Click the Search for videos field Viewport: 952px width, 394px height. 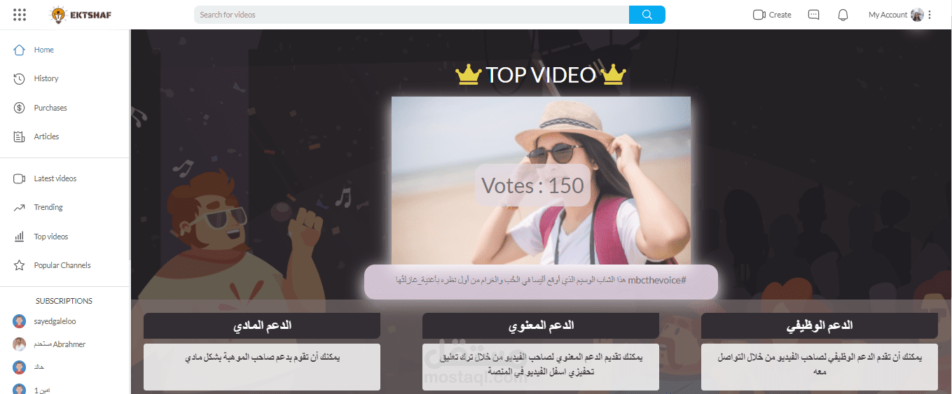pos(411,15)
